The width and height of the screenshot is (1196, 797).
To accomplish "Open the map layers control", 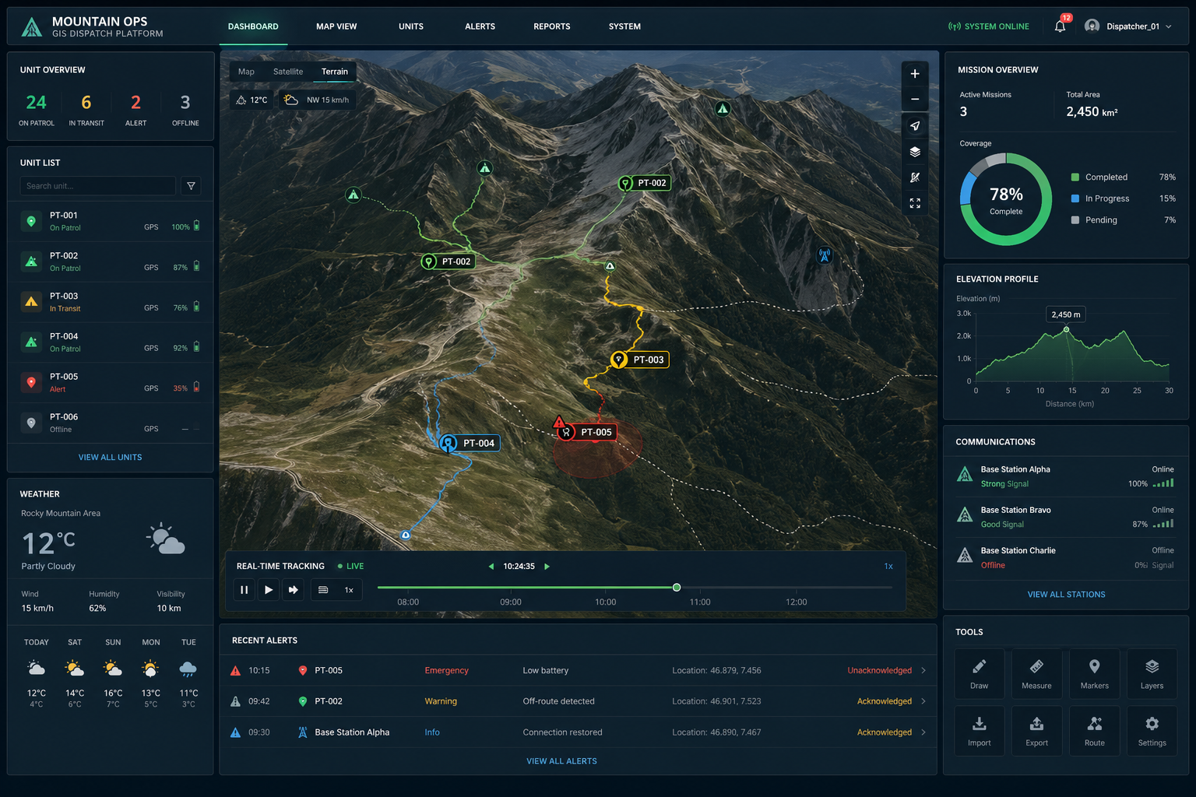I will pyautogui.click(x=915, y=151).
